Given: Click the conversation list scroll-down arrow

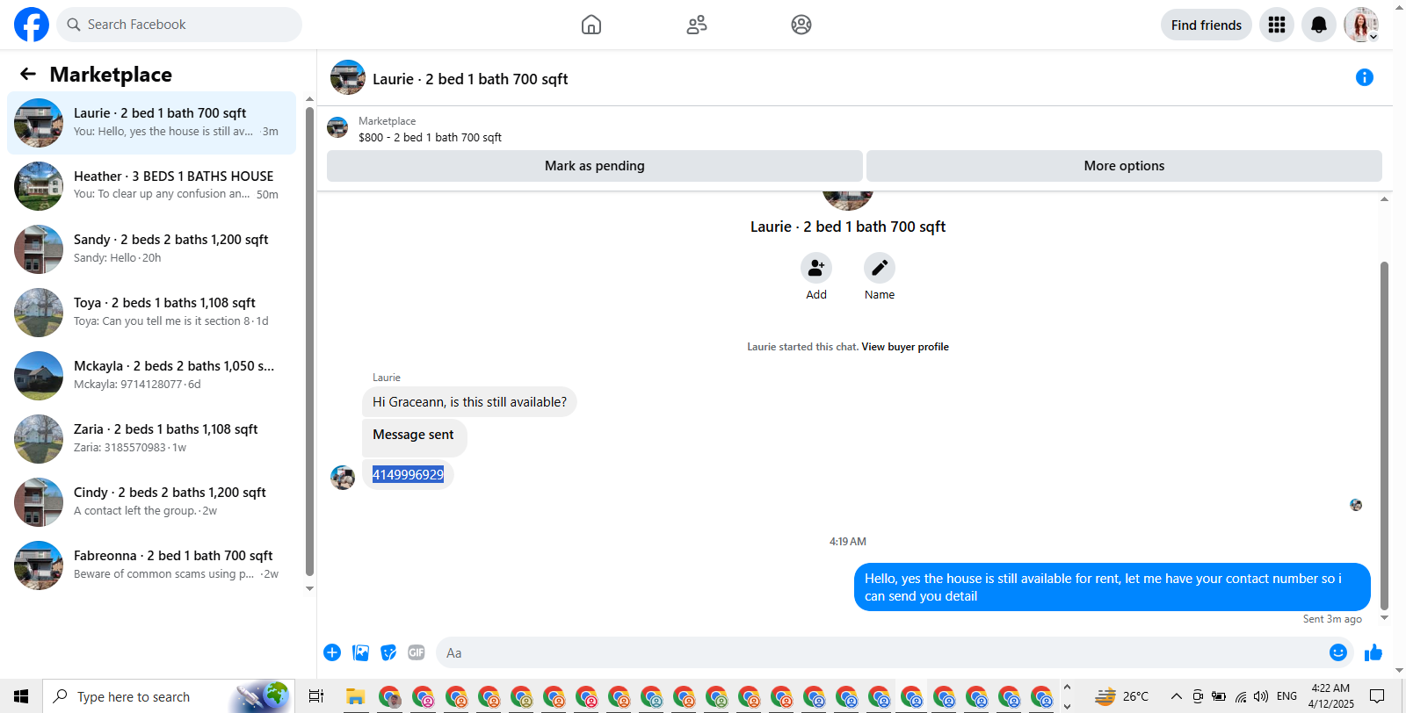Looking at the screenshot, I should click(309, 588).
